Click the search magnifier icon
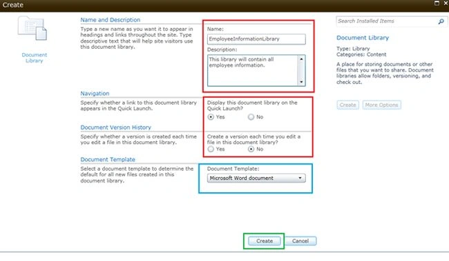Screen dimensions: 449x261 441,21
